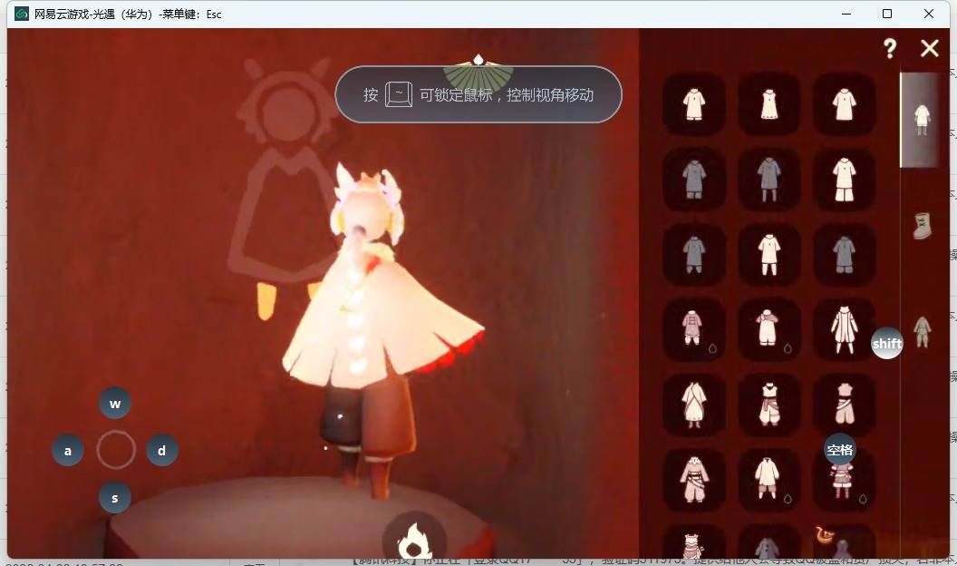Select pink buttoned jacket outfit with droplet mark
This screenshot has height=566, width=957.
694,329
